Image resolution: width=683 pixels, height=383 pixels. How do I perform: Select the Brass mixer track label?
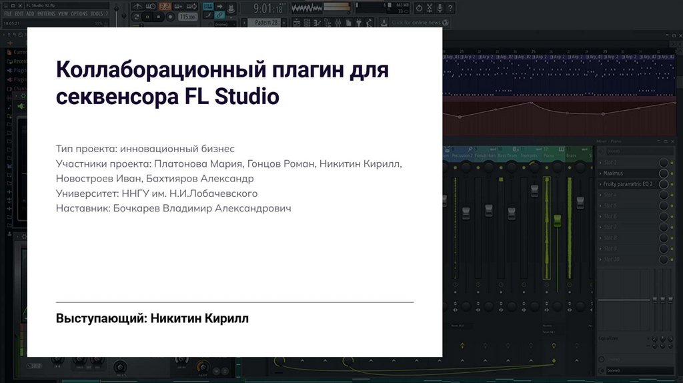571,155
